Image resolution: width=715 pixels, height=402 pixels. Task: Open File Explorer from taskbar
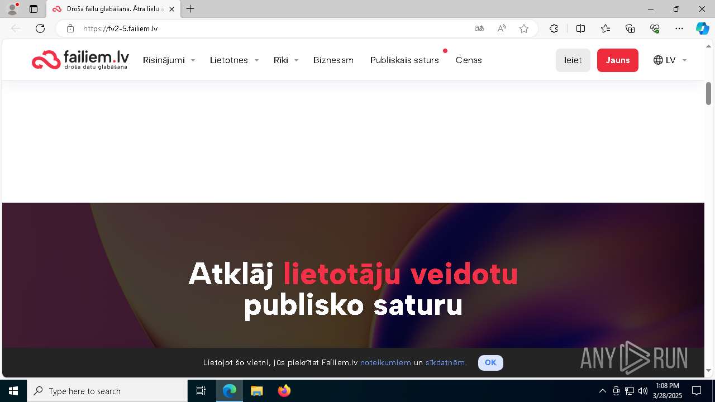click(x=256, y=391)
